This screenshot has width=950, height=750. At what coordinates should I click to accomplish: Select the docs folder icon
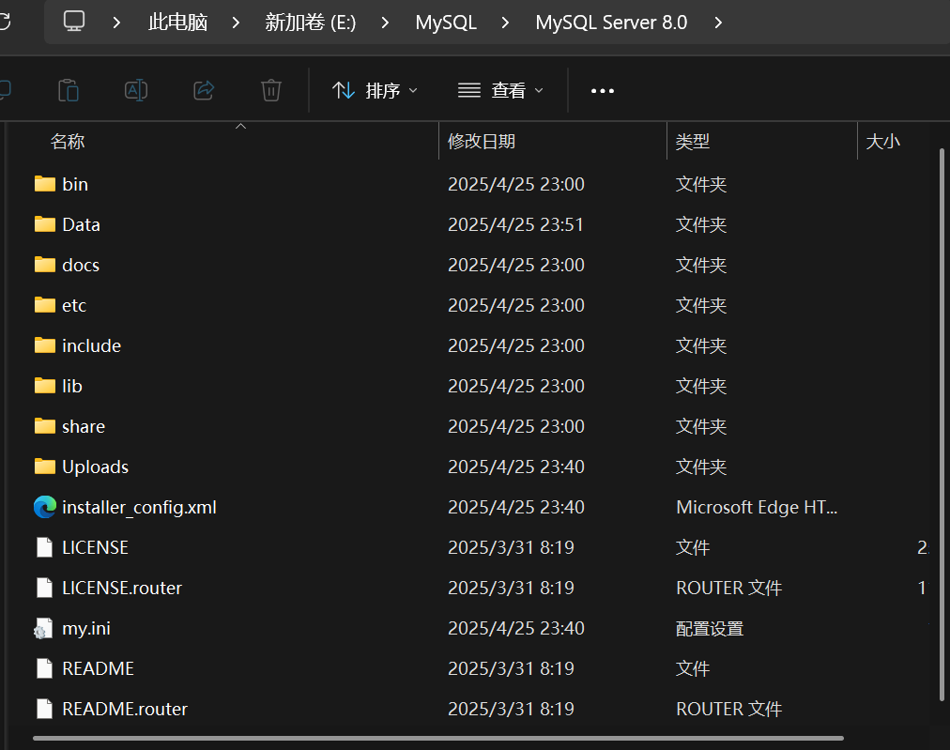(x=45, y=265)
